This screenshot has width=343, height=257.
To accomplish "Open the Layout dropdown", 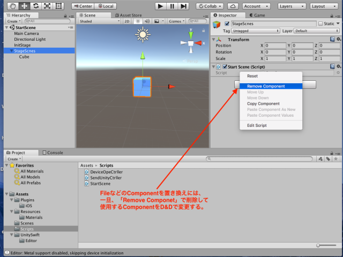I will coord(324,6).
